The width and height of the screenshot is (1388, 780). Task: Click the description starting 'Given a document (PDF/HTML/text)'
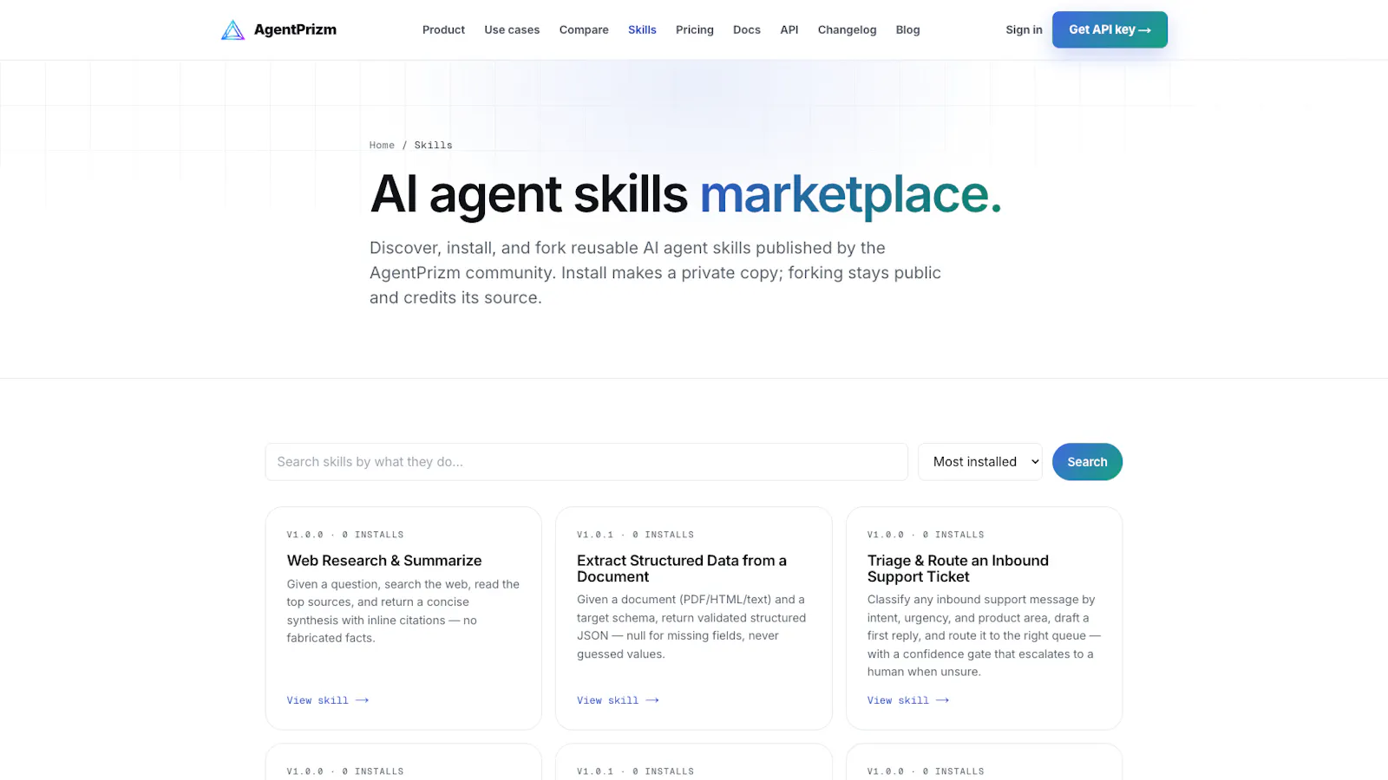[691, 627]
